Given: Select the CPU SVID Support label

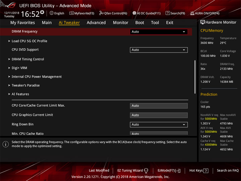Looking at the screenshot, I should 25,50.
